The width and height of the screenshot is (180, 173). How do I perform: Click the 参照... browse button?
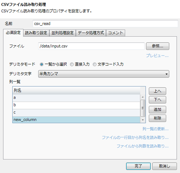click(x=157, y=46)
